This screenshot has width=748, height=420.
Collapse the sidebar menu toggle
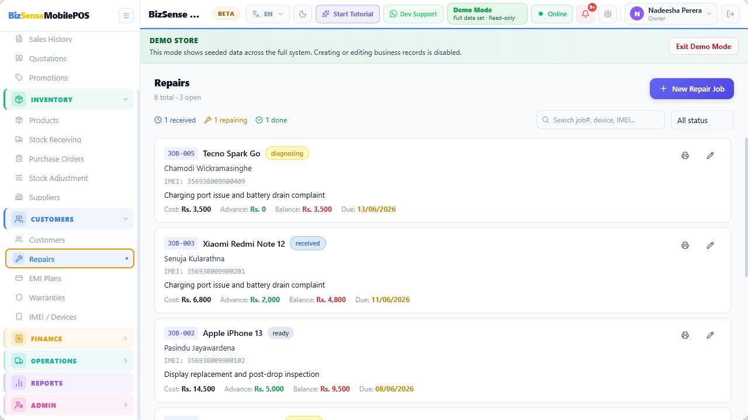coord(126,15)
